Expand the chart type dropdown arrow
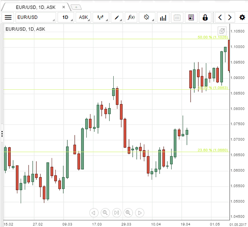This screenshot has width=248, height=227. [x=107, y=20]
